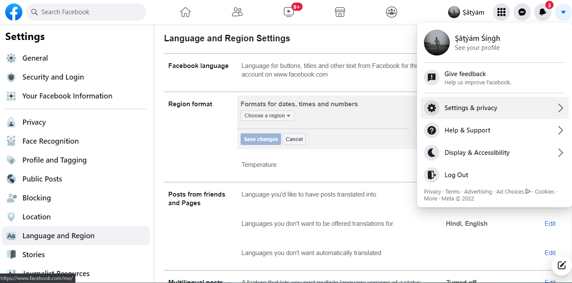Click the Help & Support question icon
The image size is (572, 283).
[432, 130]
